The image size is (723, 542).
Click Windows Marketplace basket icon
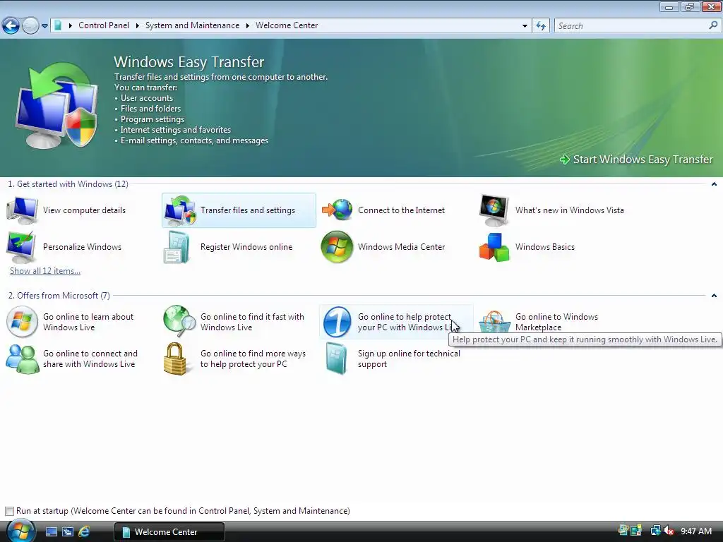[x=494, y=321]
